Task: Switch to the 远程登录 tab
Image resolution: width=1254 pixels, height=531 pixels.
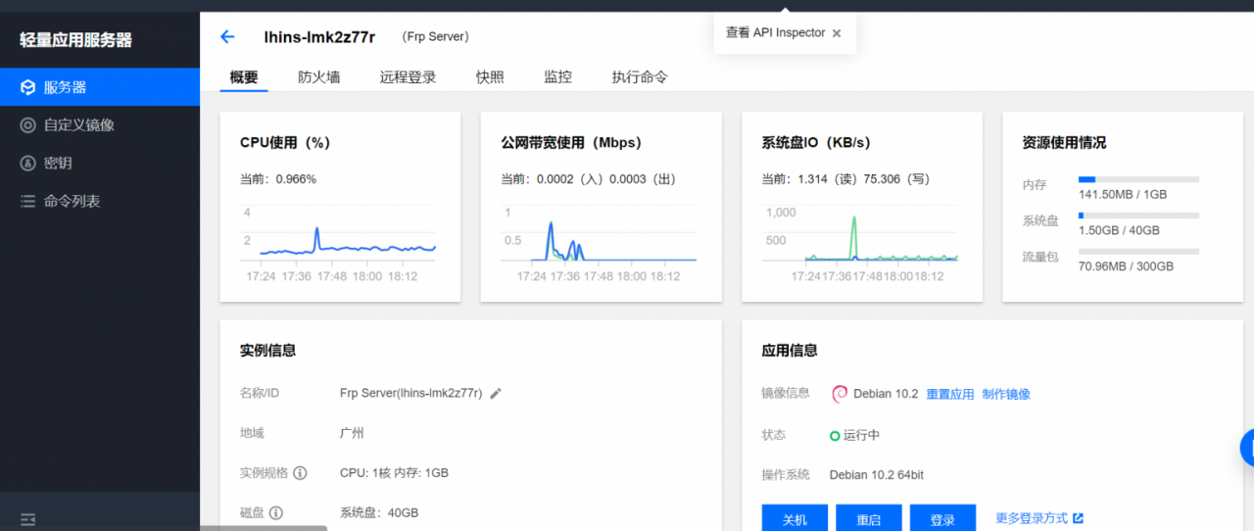Action: tap(408, 77)
